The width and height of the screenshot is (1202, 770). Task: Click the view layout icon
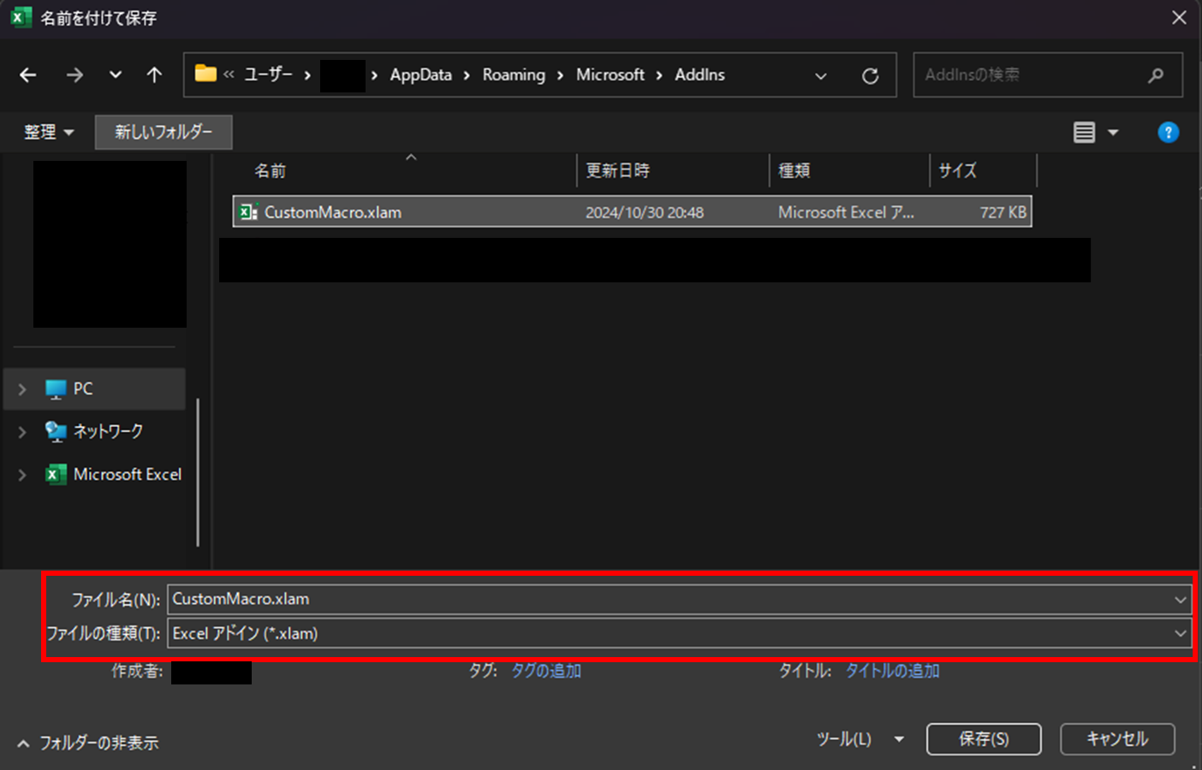pos(1084,133)
